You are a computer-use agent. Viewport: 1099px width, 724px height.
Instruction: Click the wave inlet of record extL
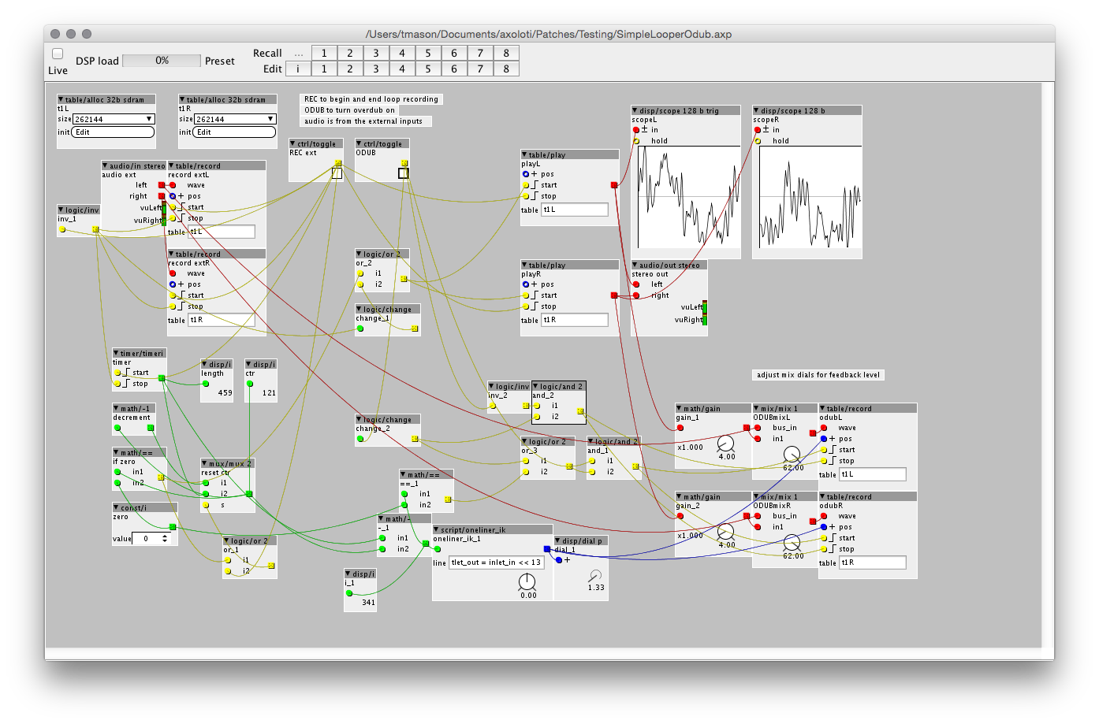[x=173, y=185]
